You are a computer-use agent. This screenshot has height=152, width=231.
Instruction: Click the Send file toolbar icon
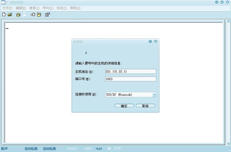[x=33, y=14]
